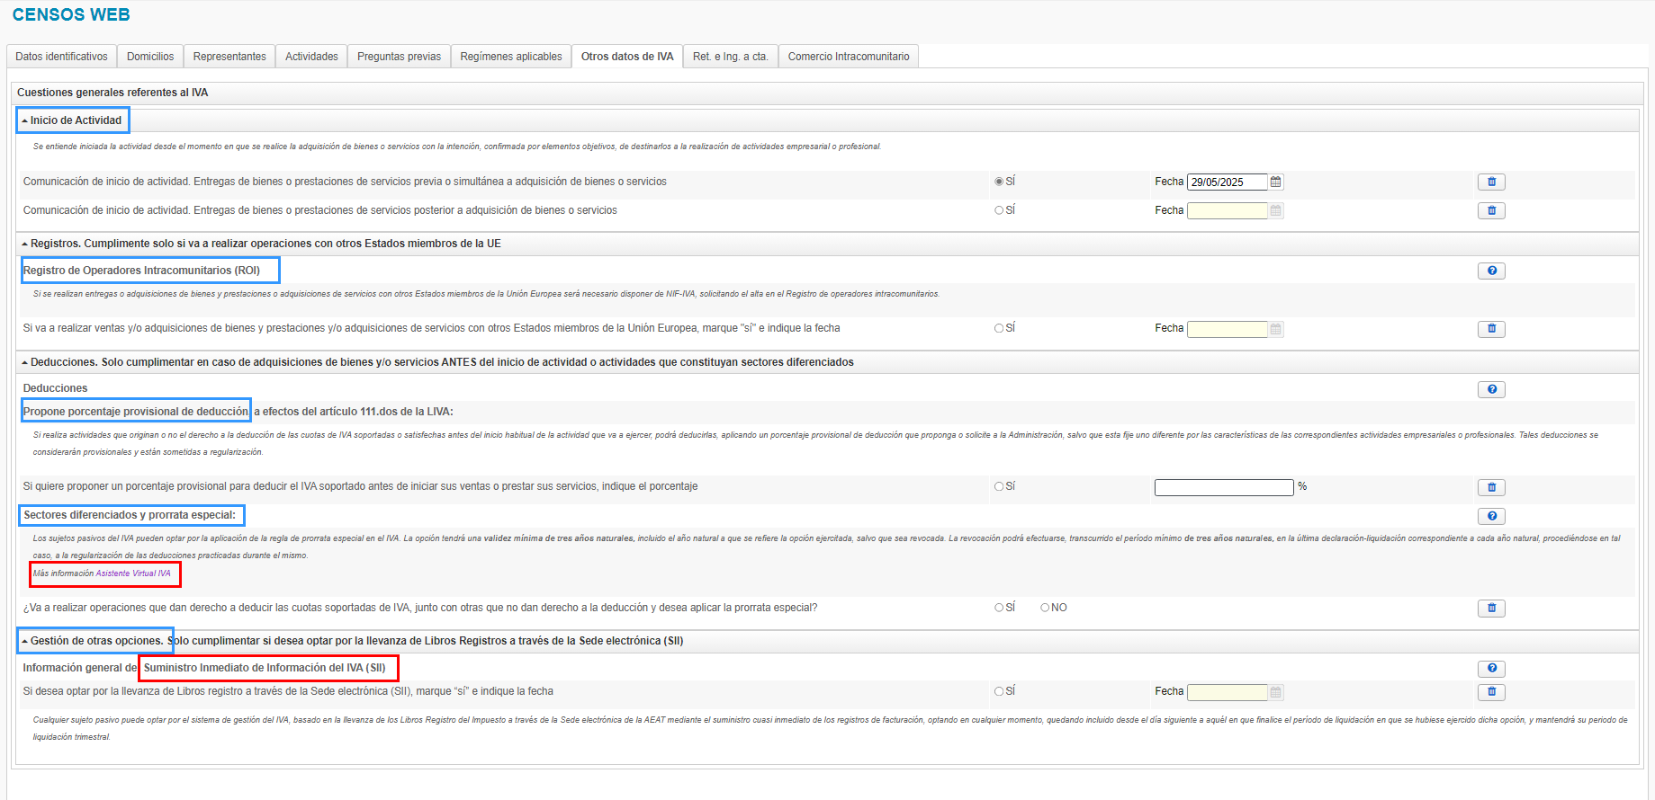Image resolution: width=1655 pixels, height=800 pixels.
Task: Open help icon for Sectores diferenciados y prorrata especial
Action: pos(1490,517)
